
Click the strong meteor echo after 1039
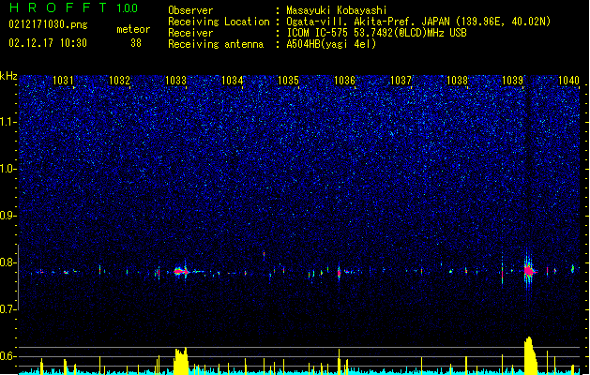tap(529, 271)
